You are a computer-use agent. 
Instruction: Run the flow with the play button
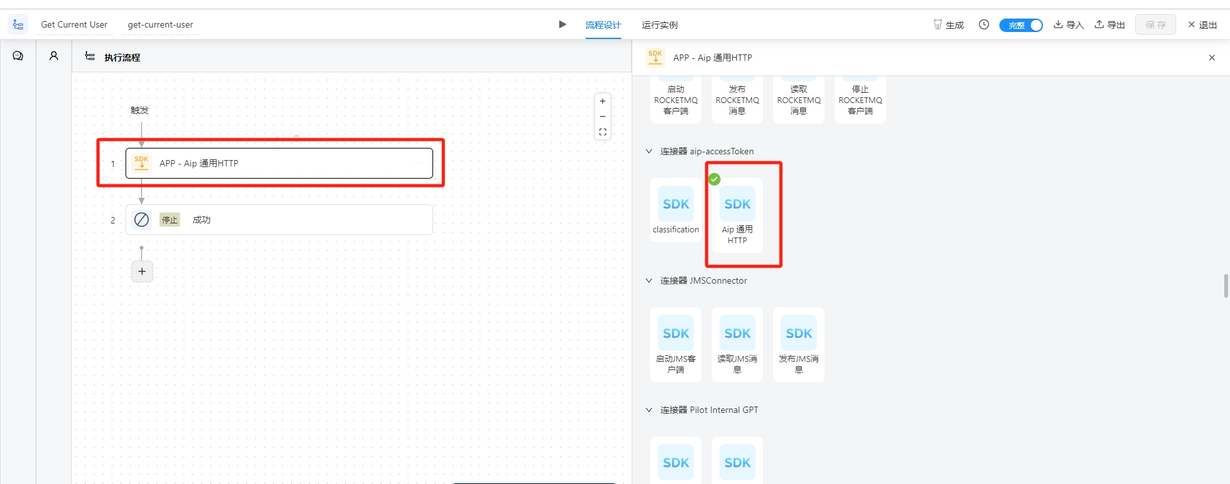562,24
